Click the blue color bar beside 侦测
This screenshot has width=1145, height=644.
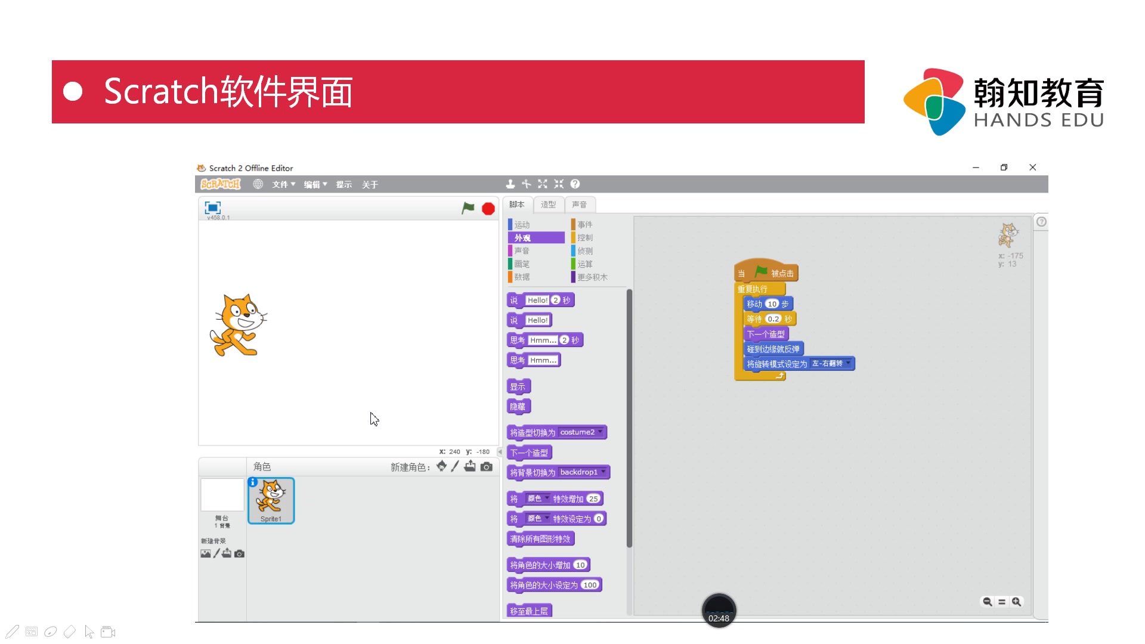[573, 250]
